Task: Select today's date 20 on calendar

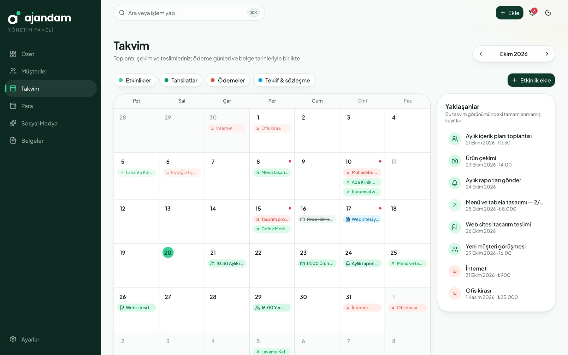Action: coord(168,252)
